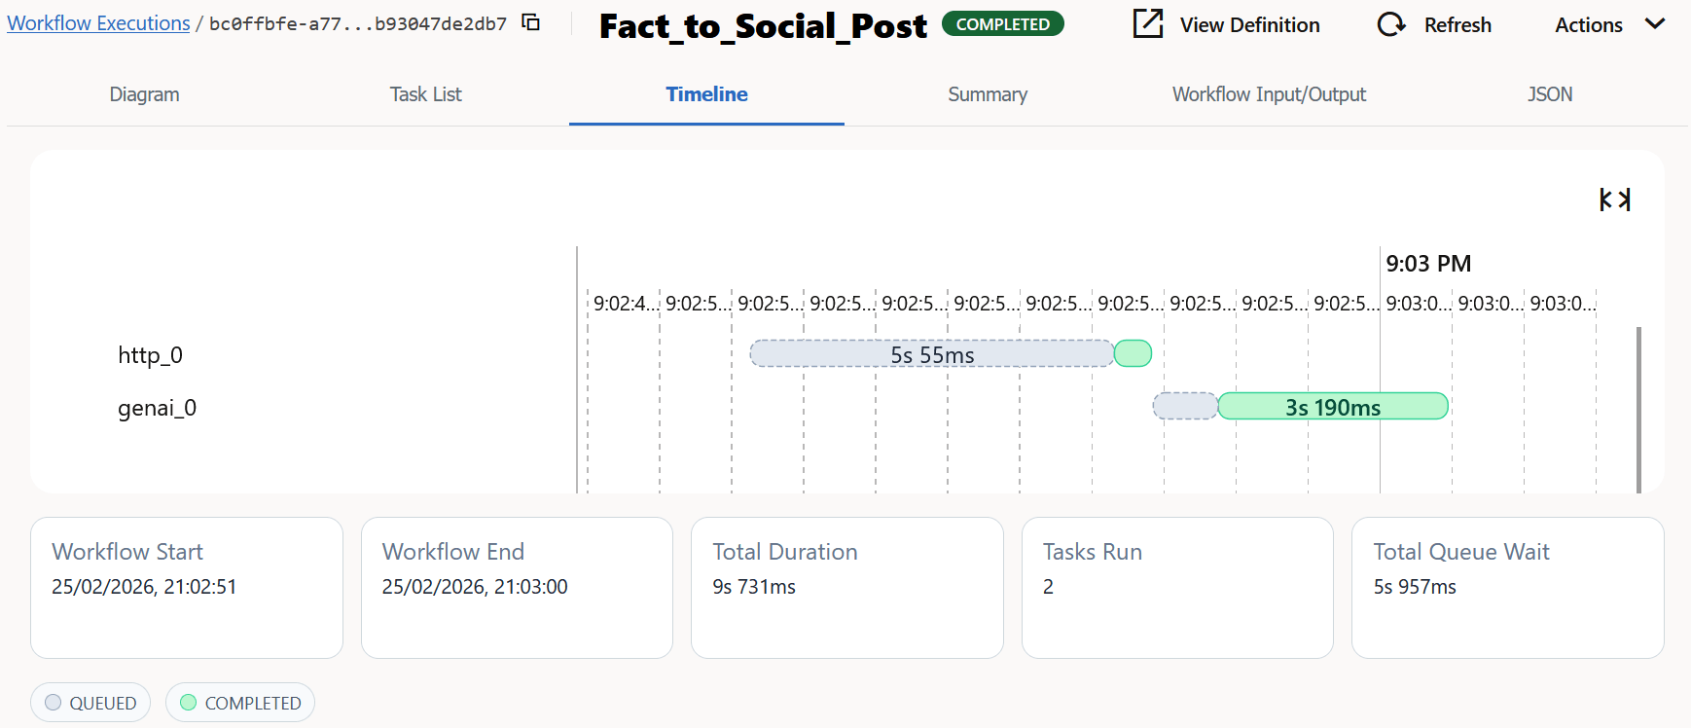
Task: Click the View Definition external link icon
Action: point(1148,23)
